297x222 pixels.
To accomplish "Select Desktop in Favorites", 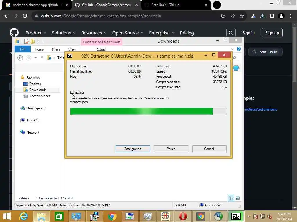I will (35, 84).
